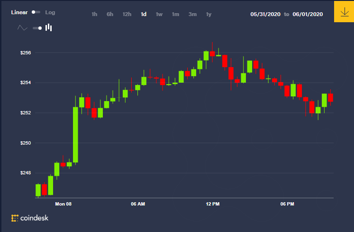Select the candlestick chart icon
This screenshot has height=232, width=354.
(48, 27)
